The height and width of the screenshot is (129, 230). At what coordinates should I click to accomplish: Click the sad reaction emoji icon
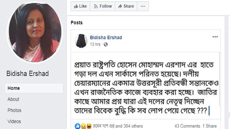pos(83,126)
